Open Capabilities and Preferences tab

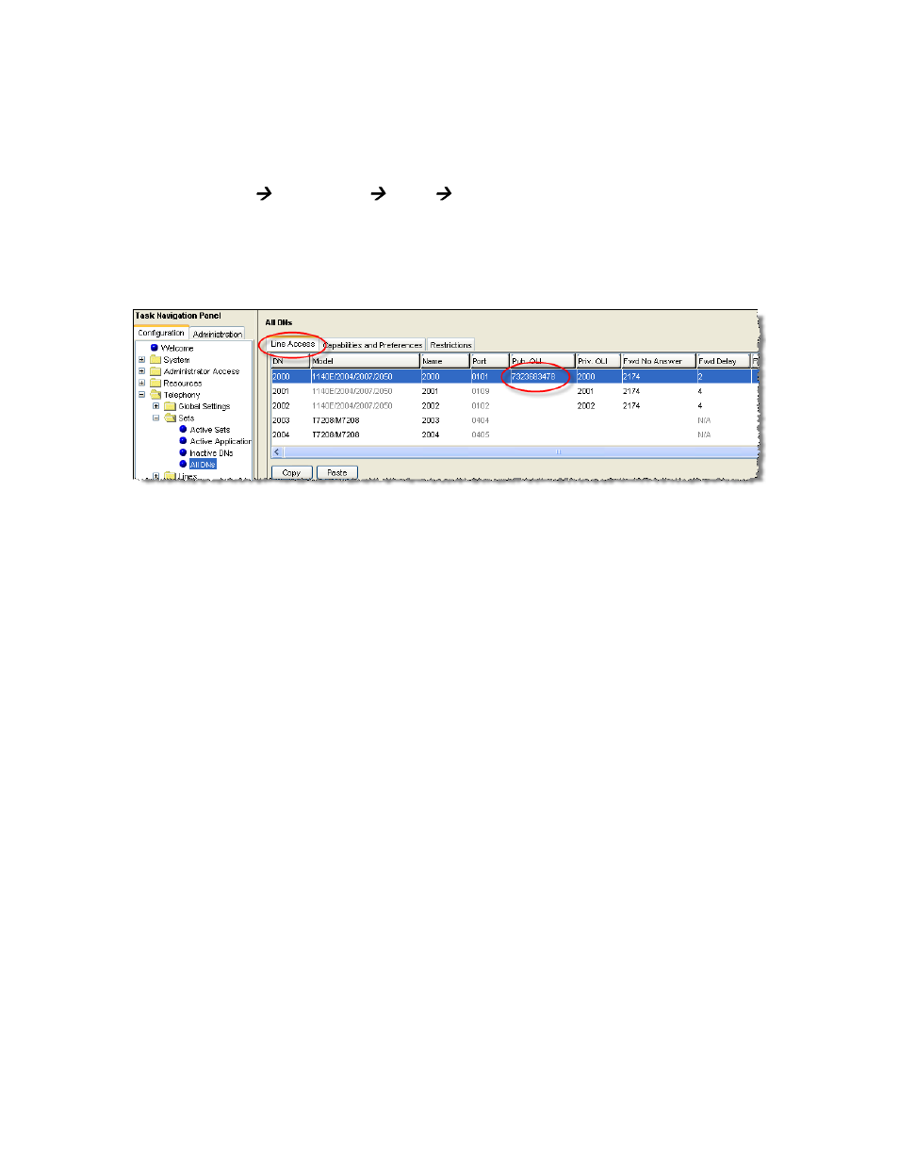[373, 345]
